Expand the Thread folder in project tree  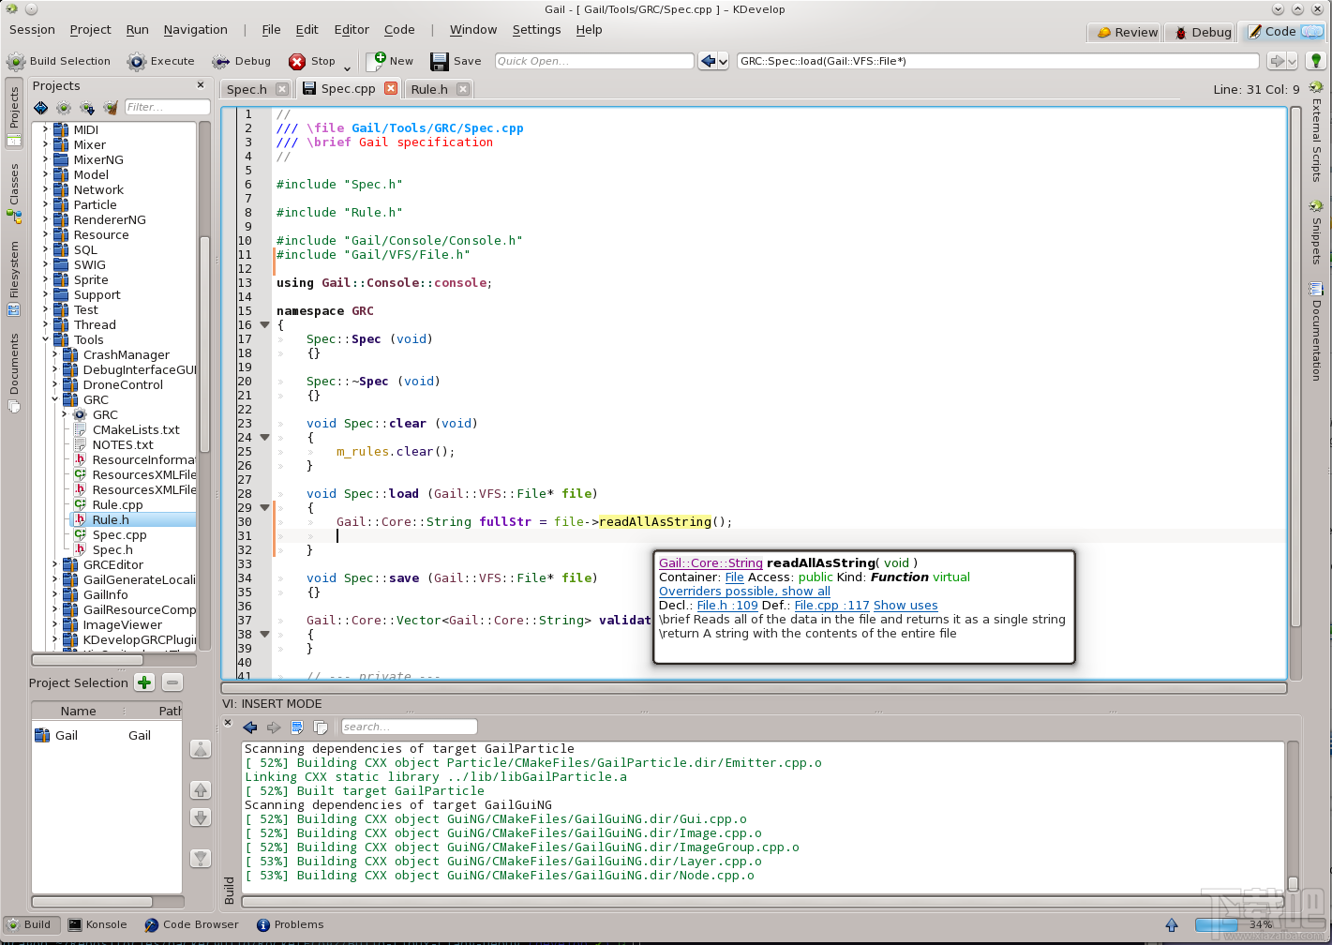(45, 324)
